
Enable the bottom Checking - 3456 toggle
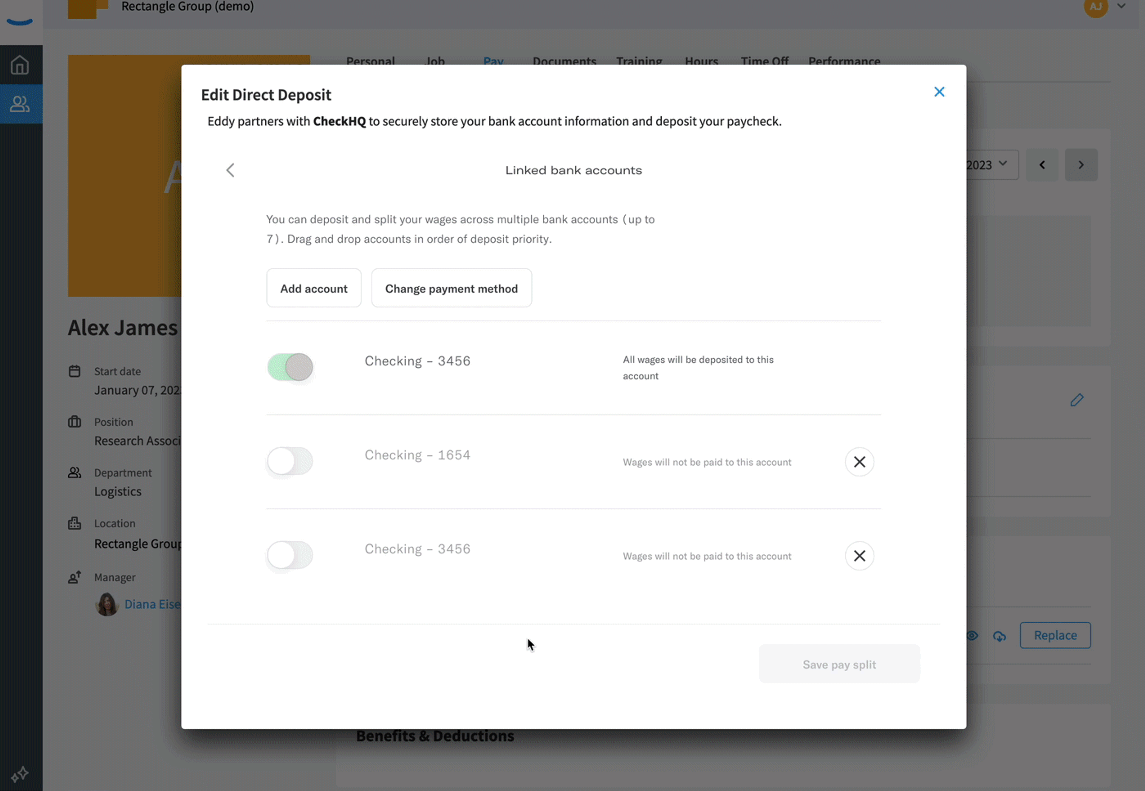(290, 555)
